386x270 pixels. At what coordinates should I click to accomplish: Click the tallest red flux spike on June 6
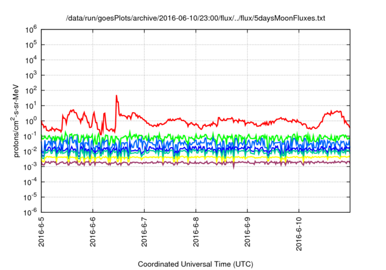(116, 96)
